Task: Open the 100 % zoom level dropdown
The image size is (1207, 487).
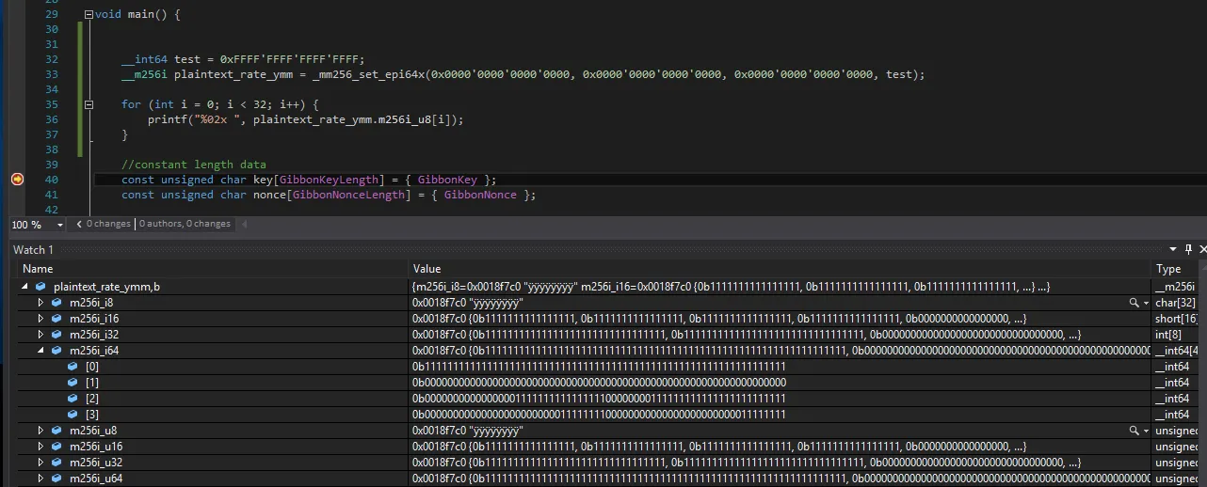Action: tap(60, 225)
